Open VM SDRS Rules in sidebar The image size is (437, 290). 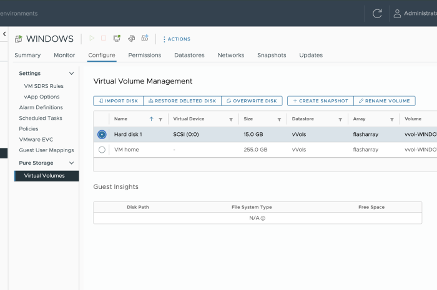(x=44, y=86)
